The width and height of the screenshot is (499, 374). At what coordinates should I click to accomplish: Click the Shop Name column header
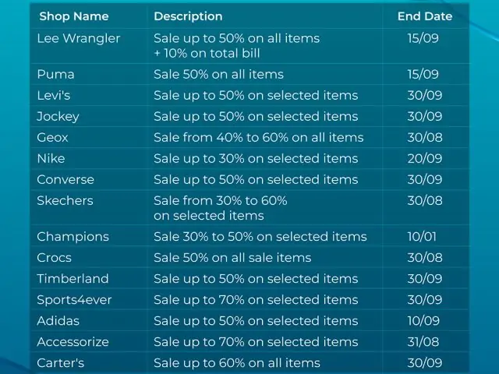click(x=74, y=16)
